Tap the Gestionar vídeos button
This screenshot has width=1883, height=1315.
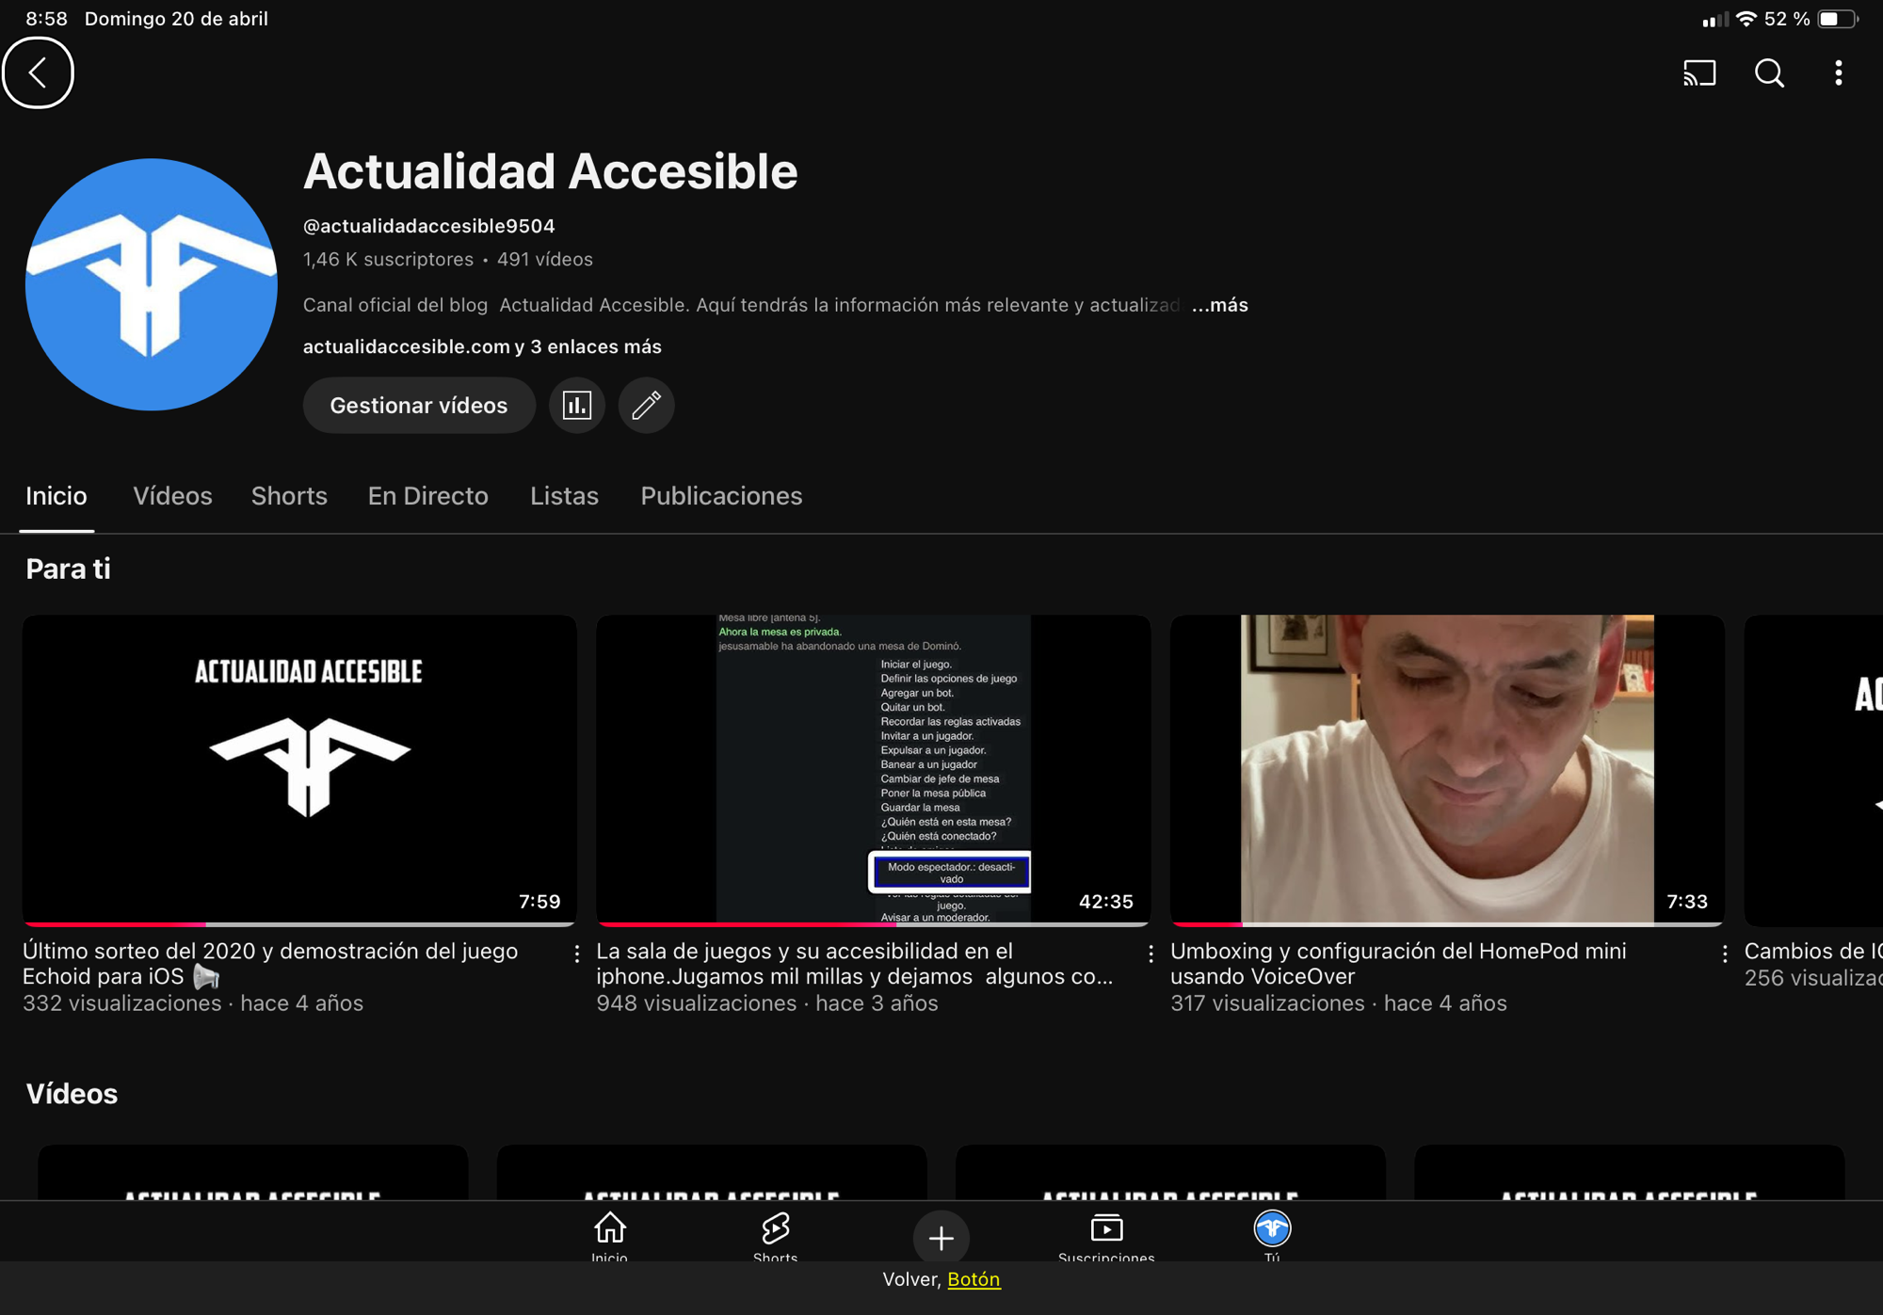coord(419,405)
